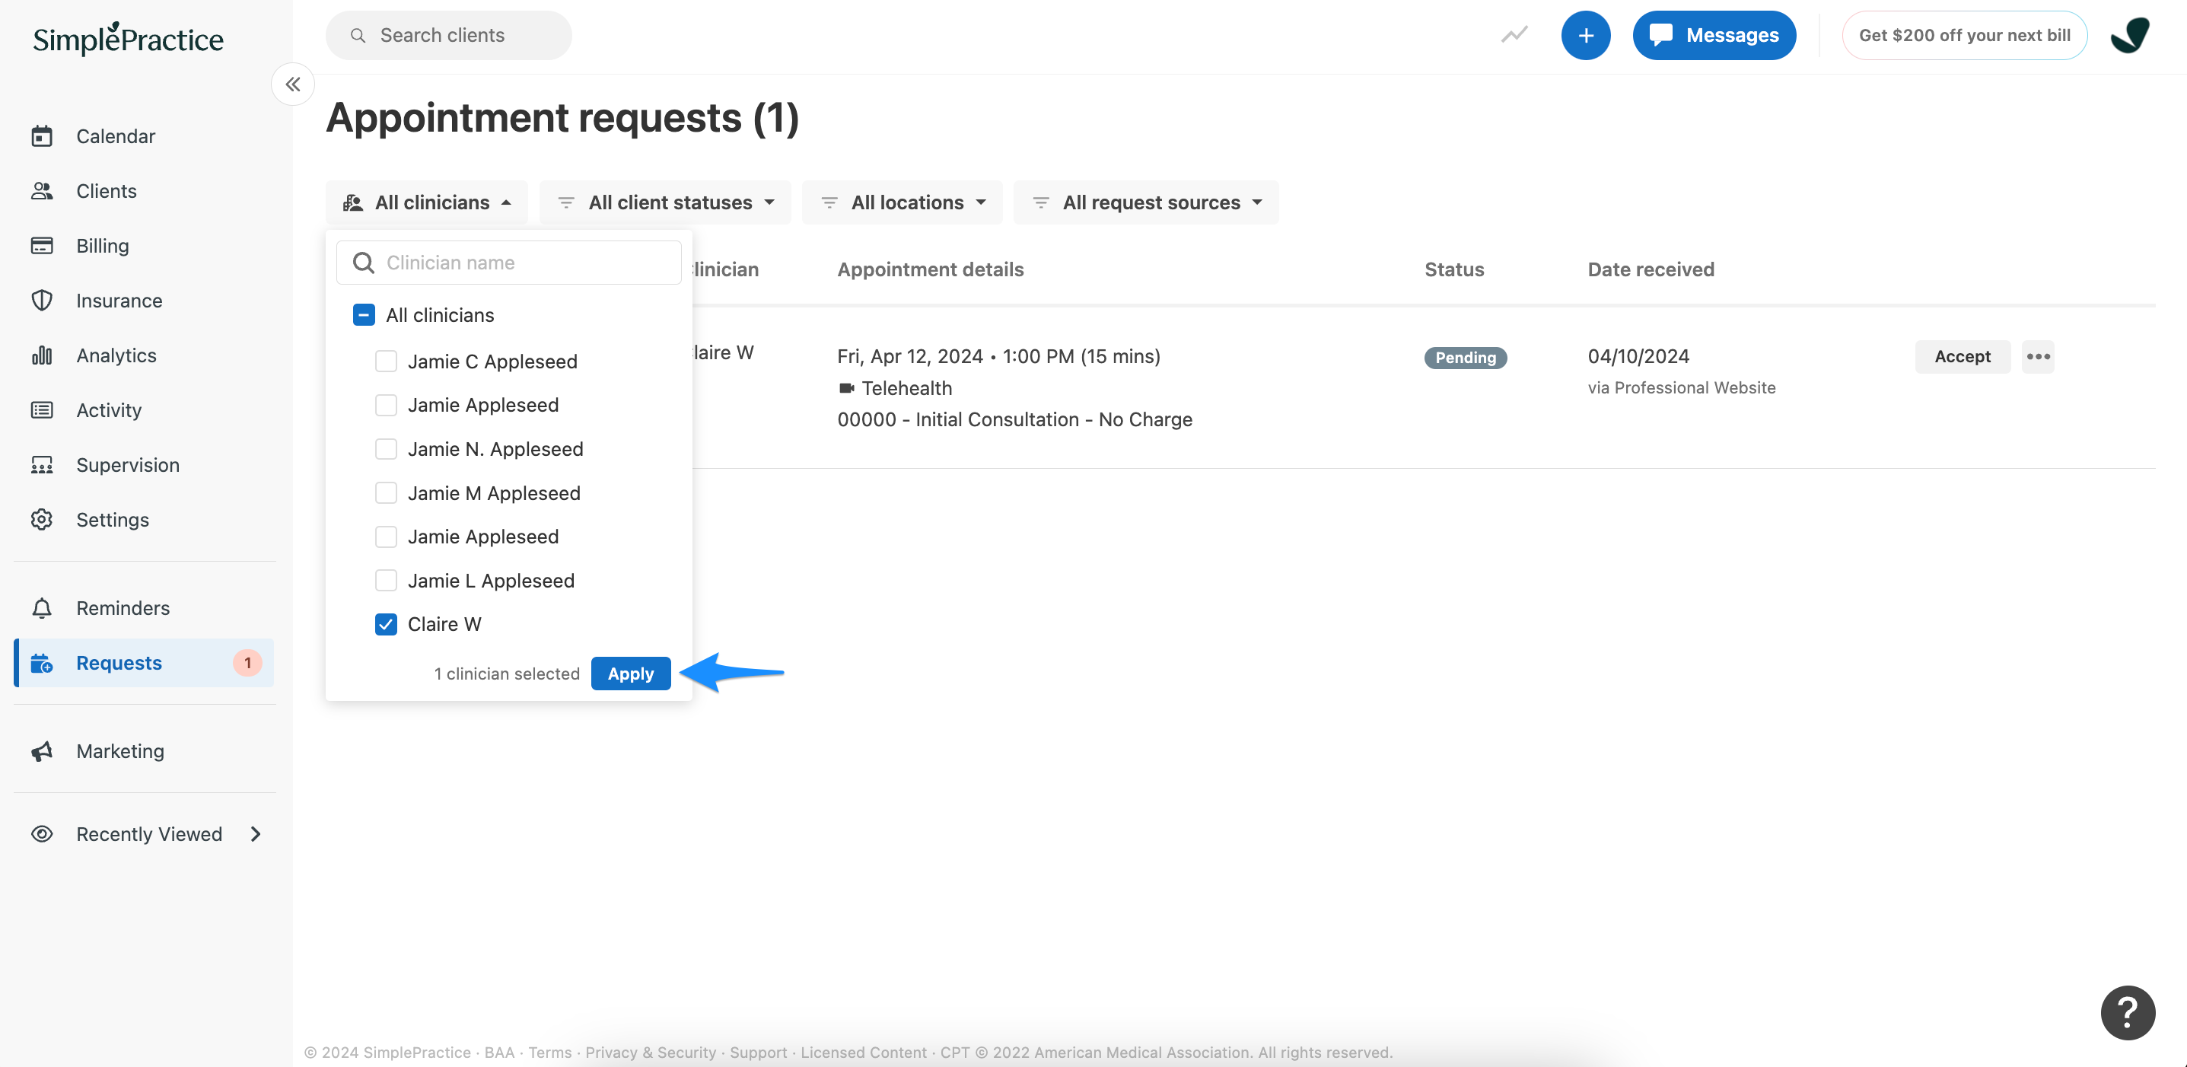The width and height of the screenshot is (2187, 1067).
Task: Click the Supervision icon in sidebar
Action: (42, 465)
